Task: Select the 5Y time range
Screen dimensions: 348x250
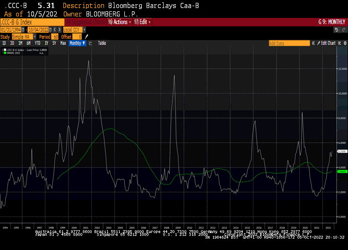Action: click(x=54, y=43)
